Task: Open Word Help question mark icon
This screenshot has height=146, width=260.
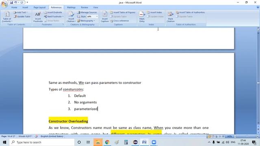Action: (x=258, y=7)
